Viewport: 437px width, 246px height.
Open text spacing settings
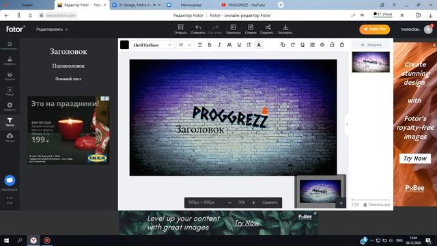click(249, 45)
